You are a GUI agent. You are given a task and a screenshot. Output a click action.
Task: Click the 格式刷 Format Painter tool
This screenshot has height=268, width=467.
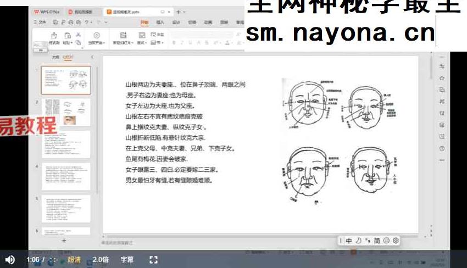pos(54,38)
